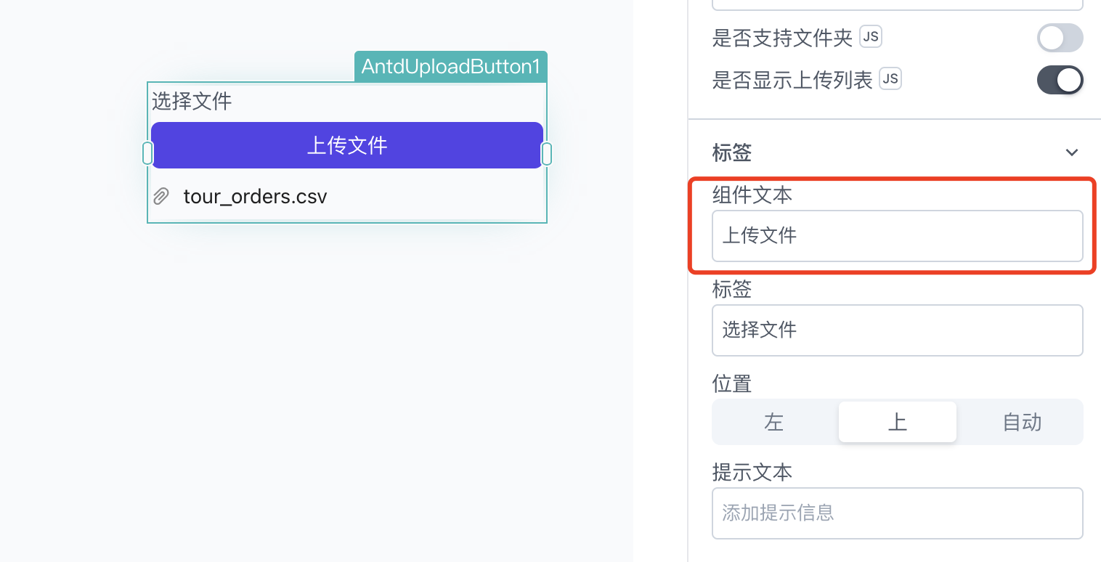The height and width of the screenshot is (562, 1101).
Task: Click the 选择文件 label on the canvas widget
Action: coord(192,101)
